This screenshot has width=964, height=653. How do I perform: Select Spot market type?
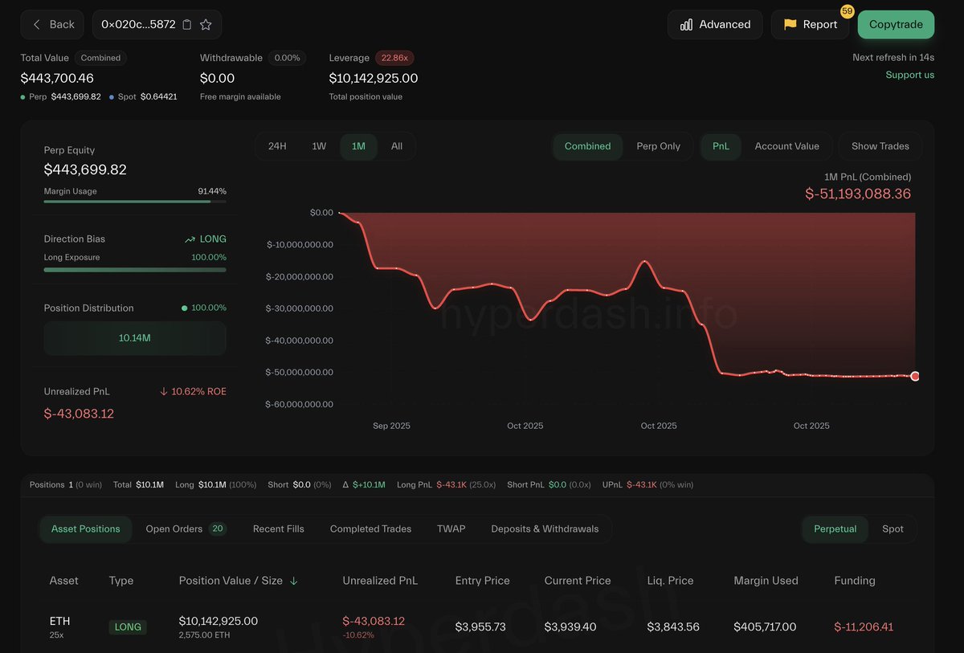click(x=893, y=529)
